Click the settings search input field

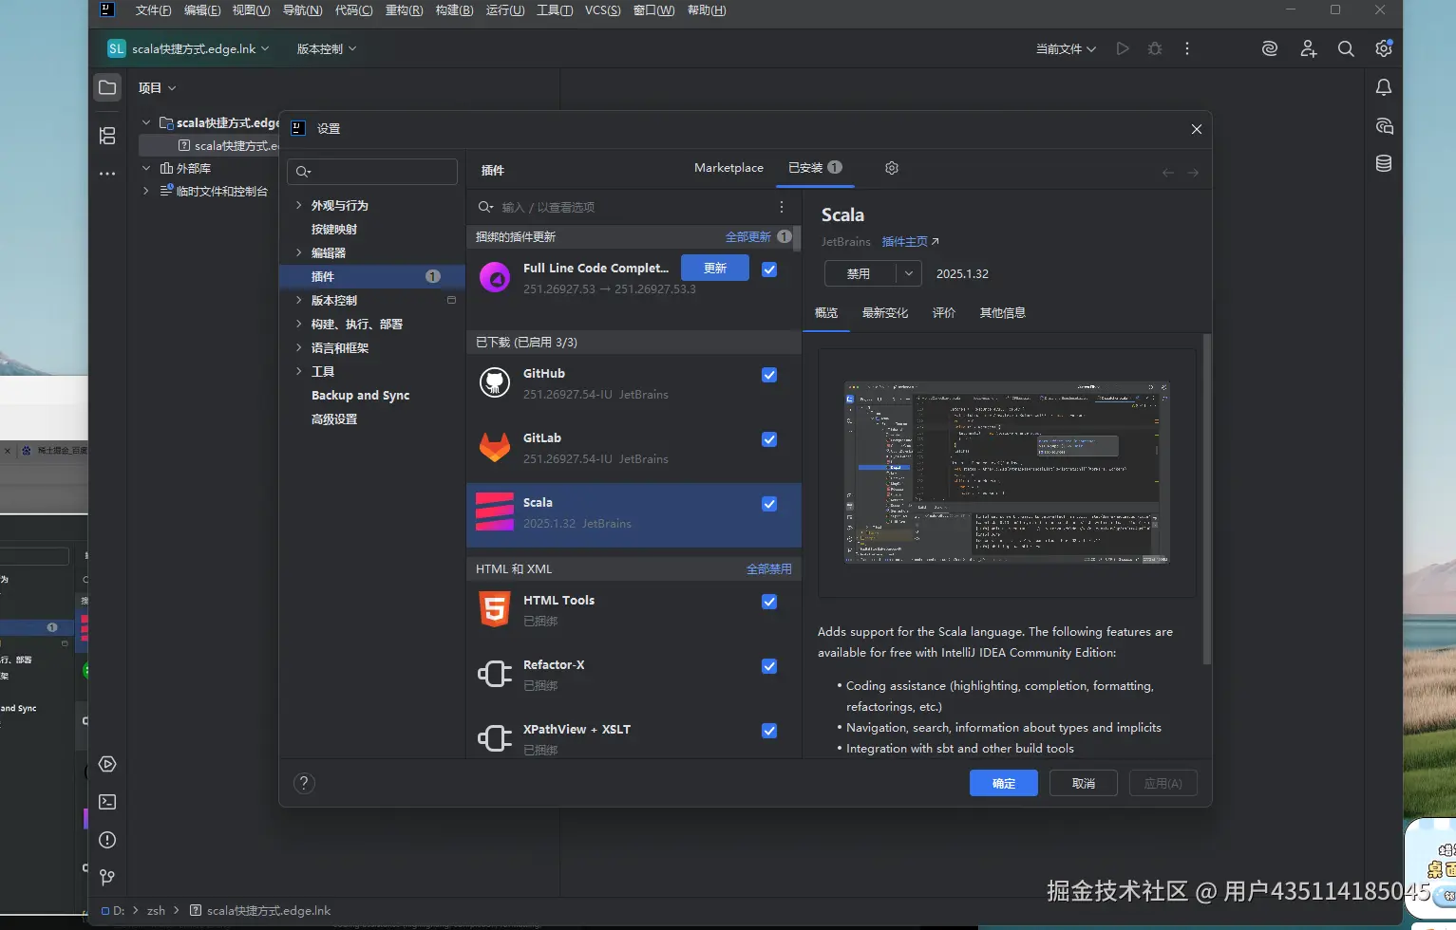(372, 172)
